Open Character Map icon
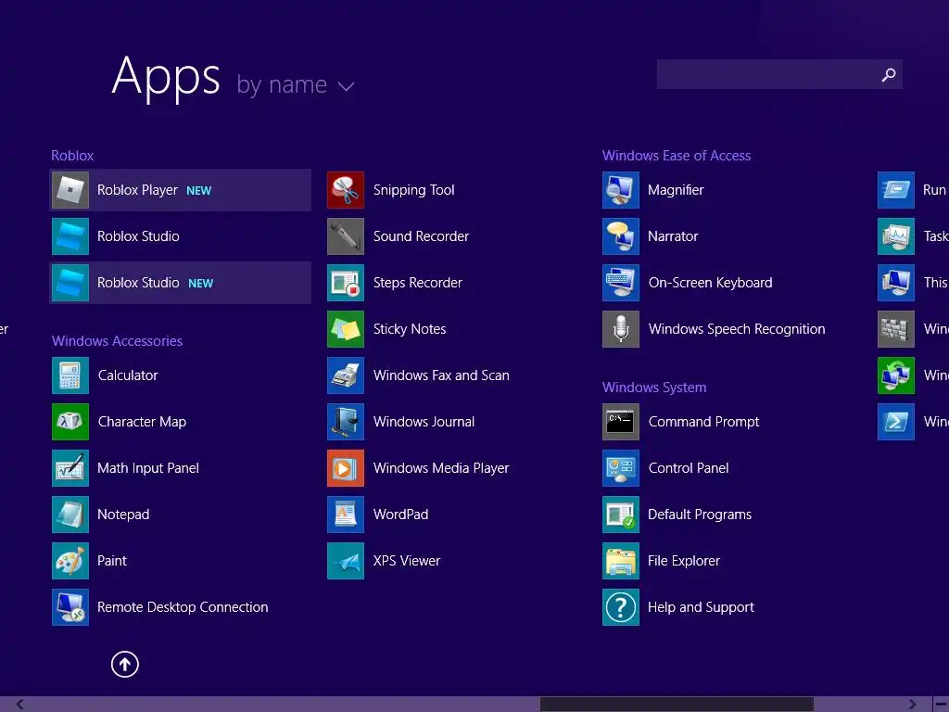Image resolution: width=949 pixels, height=712 pixels. click(x=70, y=422)
